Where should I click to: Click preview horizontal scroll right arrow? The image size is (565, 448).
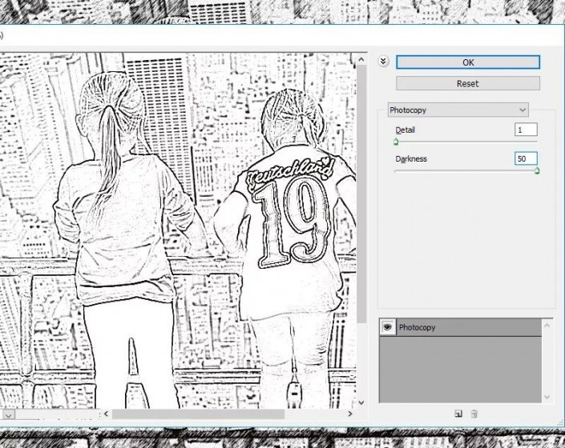coord(350,414)
